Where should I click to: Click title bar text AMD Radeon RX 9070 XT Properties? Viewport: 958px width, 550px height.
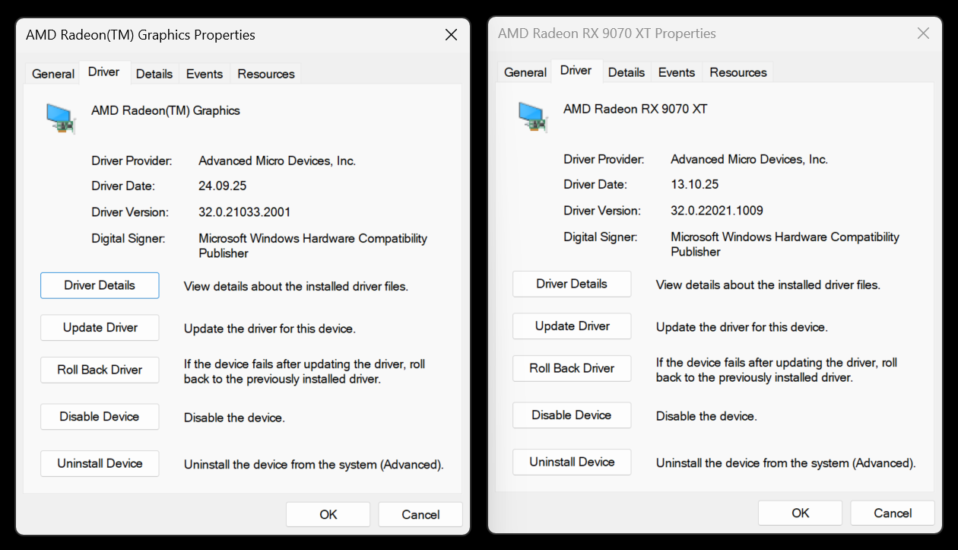607,33
